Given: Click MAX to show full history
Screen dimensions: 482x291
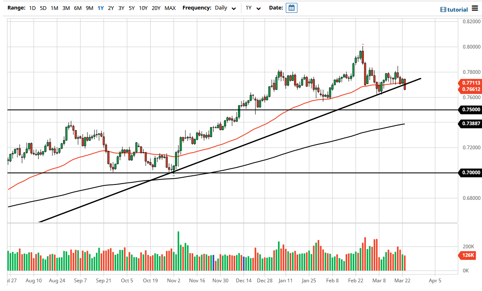Looking at the screenshot, I should tap(170, 8).
